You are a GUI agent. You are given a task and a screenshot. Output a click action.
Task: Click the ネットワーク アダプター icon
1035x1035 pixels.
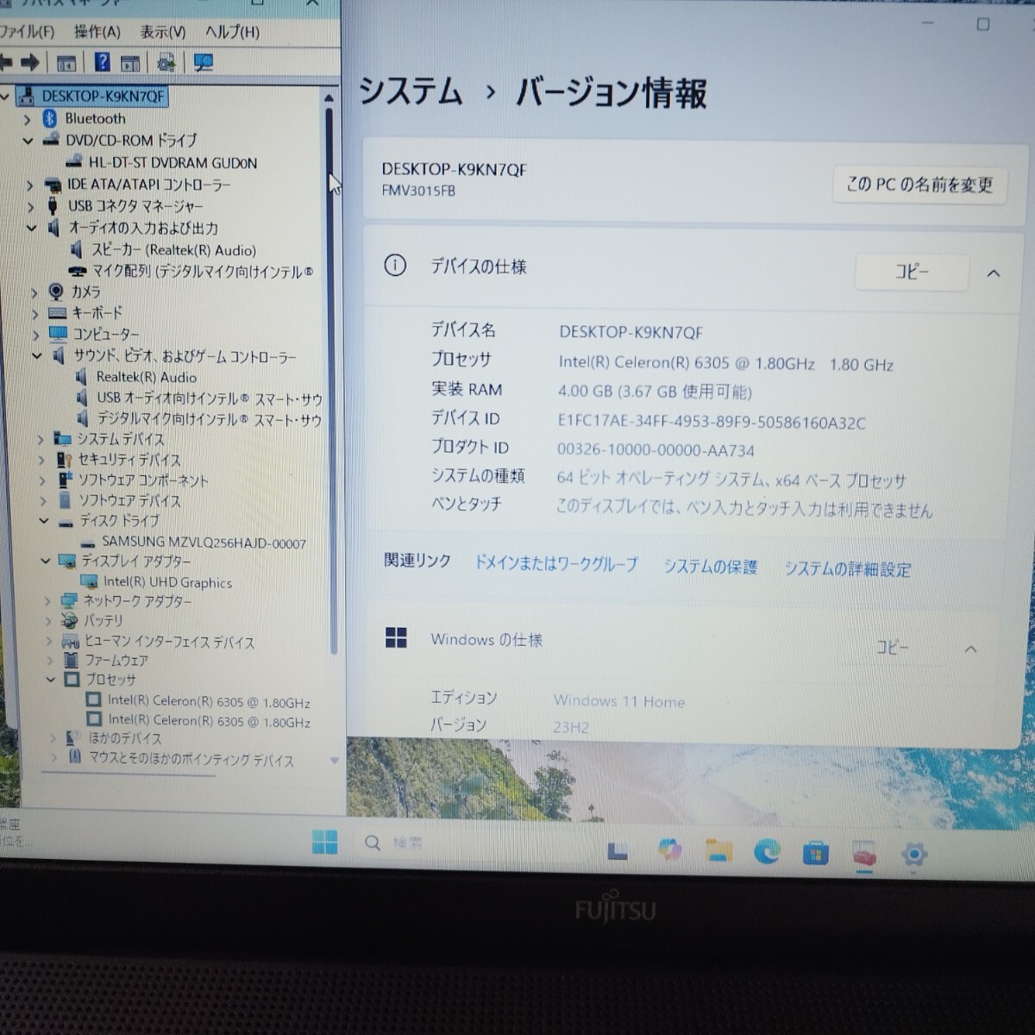(x=69, y=600)
